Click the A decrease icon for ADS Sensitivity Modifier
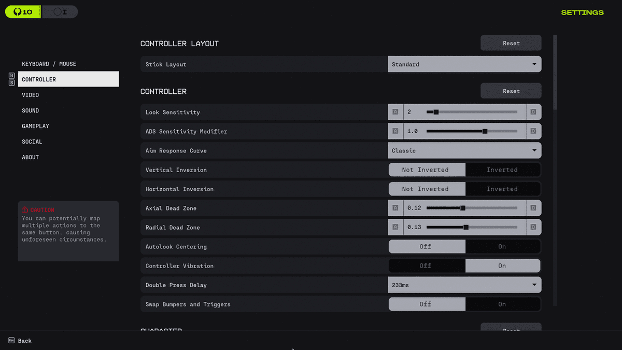Image resolution: width=622 pixels, height=350 pixels. tap(395, 131)
